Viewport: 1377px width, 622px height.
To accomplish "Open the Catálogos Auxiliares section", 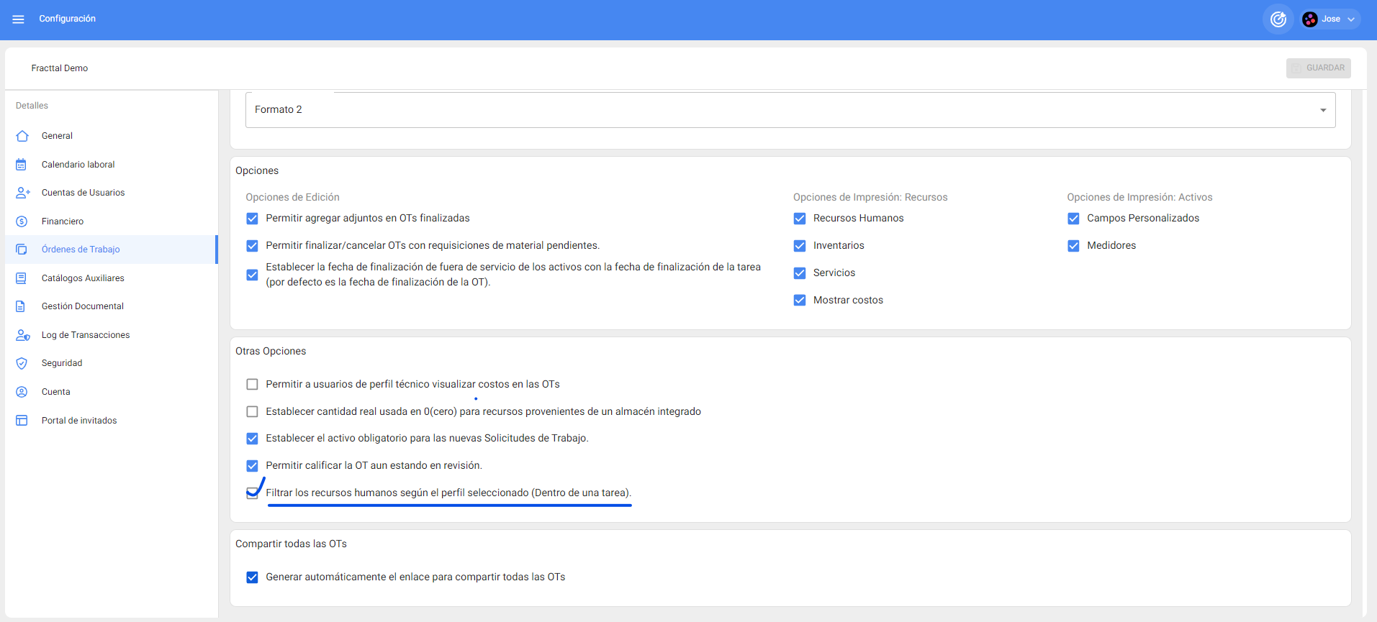I will [83, 278].
